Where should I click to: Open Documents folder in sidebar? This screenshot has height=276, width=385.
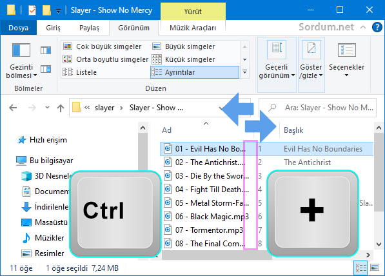click(46, 192)
